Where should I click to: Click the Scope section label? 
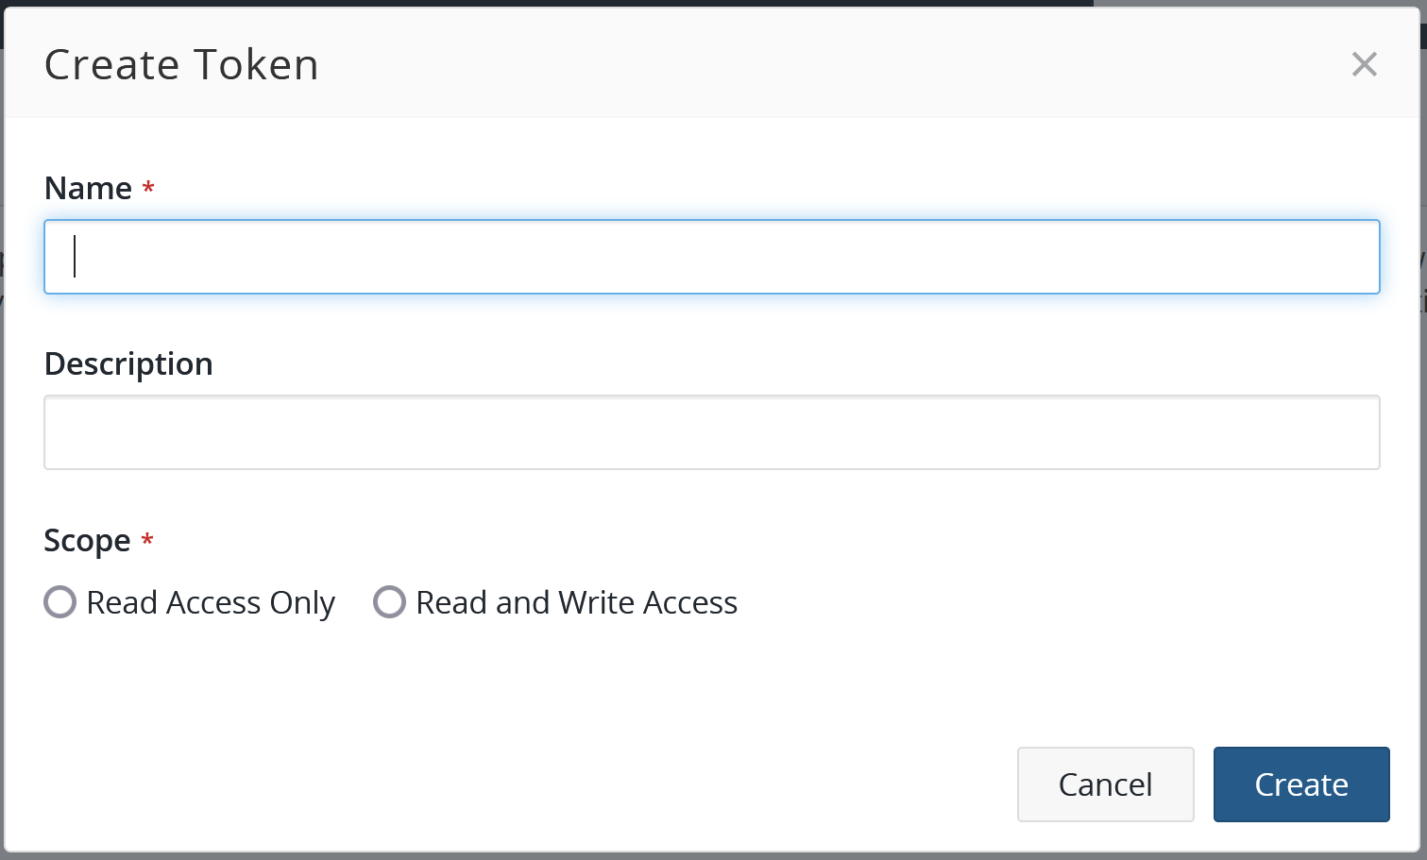click(x=88, y=540)
